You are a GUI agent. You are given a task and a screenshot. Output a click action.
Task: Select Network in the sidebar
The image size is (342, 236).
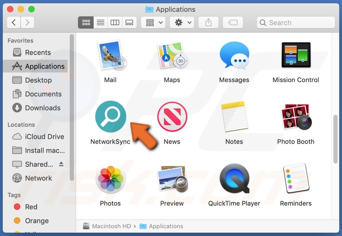[x=36, y=178]
